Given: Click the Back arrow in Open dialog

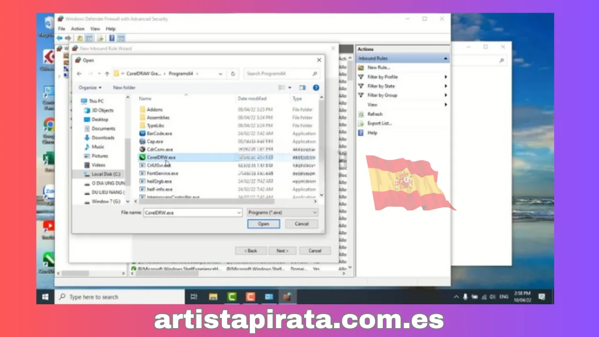Looking at the screenshot, I should [x=79, y=73].
